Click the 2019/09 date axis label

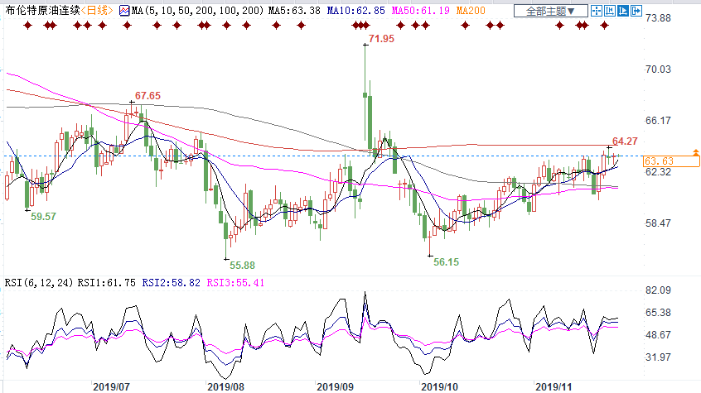(x=336, y=386)
